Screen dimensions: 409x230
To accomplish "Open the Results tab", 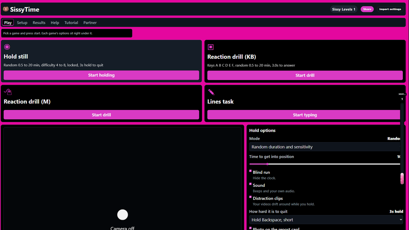I will click(39, 22).
